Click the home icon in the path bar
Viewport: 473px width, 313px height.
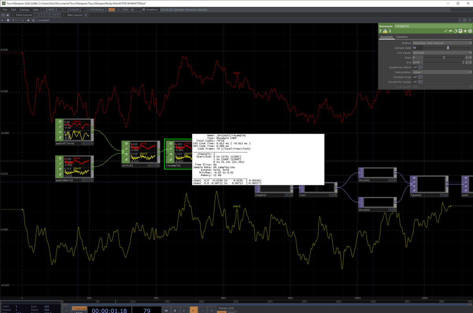click(33, 20)
